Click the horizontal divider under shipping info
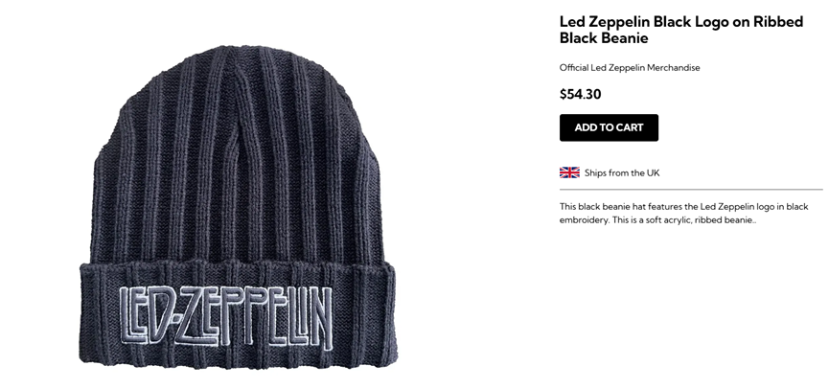 click(x=691, y=189)
